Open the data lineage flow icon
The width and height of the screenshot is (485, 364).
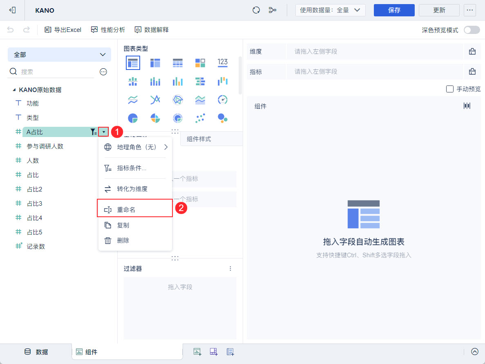point(272,10)
